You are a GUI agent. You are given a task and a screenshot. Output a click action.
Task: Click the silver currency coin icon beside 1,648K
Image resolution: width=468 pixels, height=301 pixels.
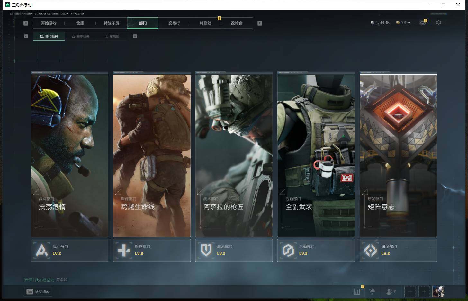372,22
